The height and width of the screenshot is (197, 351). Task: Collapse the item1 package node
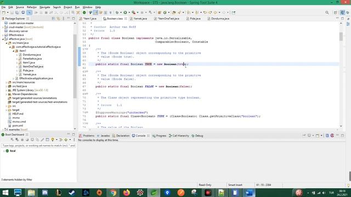click(x=13, y=51)
